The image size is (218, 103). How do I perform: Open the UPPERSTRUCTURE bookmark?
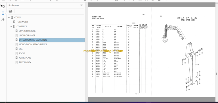pyautogui.click(x=27, y=31)
